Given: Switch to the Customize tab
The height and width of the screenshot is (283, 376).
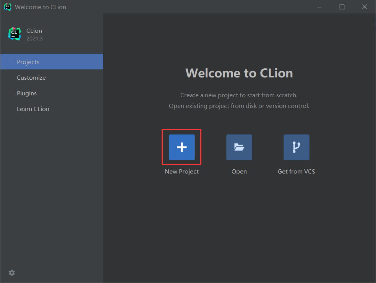Looking at the screenshot, I should (x=52, y=77).
